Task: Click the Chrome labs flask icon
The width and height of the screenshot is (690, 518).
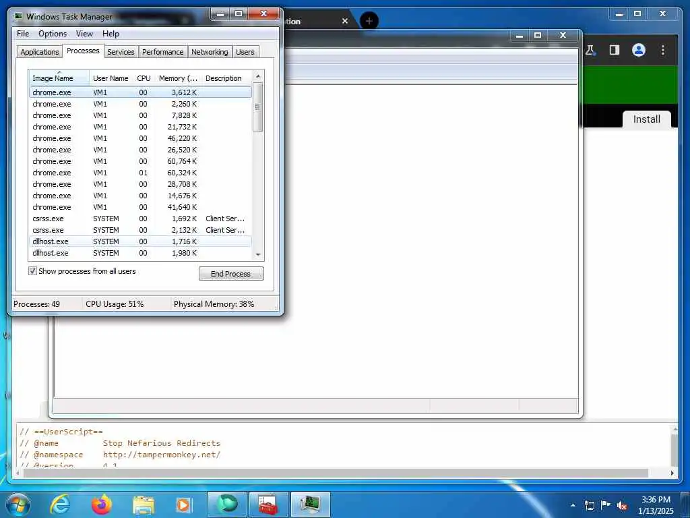Action: [590, 50]
